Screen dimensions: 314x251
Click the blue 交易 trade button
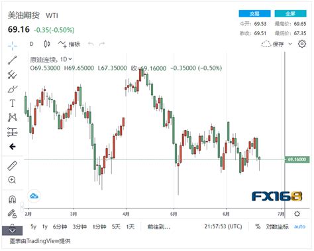[x=254, y=14]
